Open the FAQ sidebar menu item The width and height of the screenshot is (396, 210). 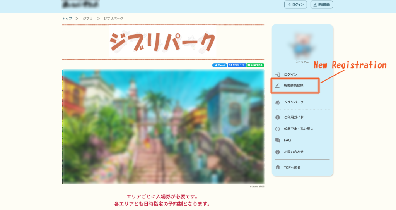[287, 140]
